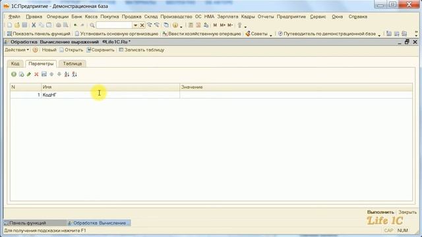The image size is (422, 237).
Task: Open the Склад menu
Action: click(x=151, y=16)
